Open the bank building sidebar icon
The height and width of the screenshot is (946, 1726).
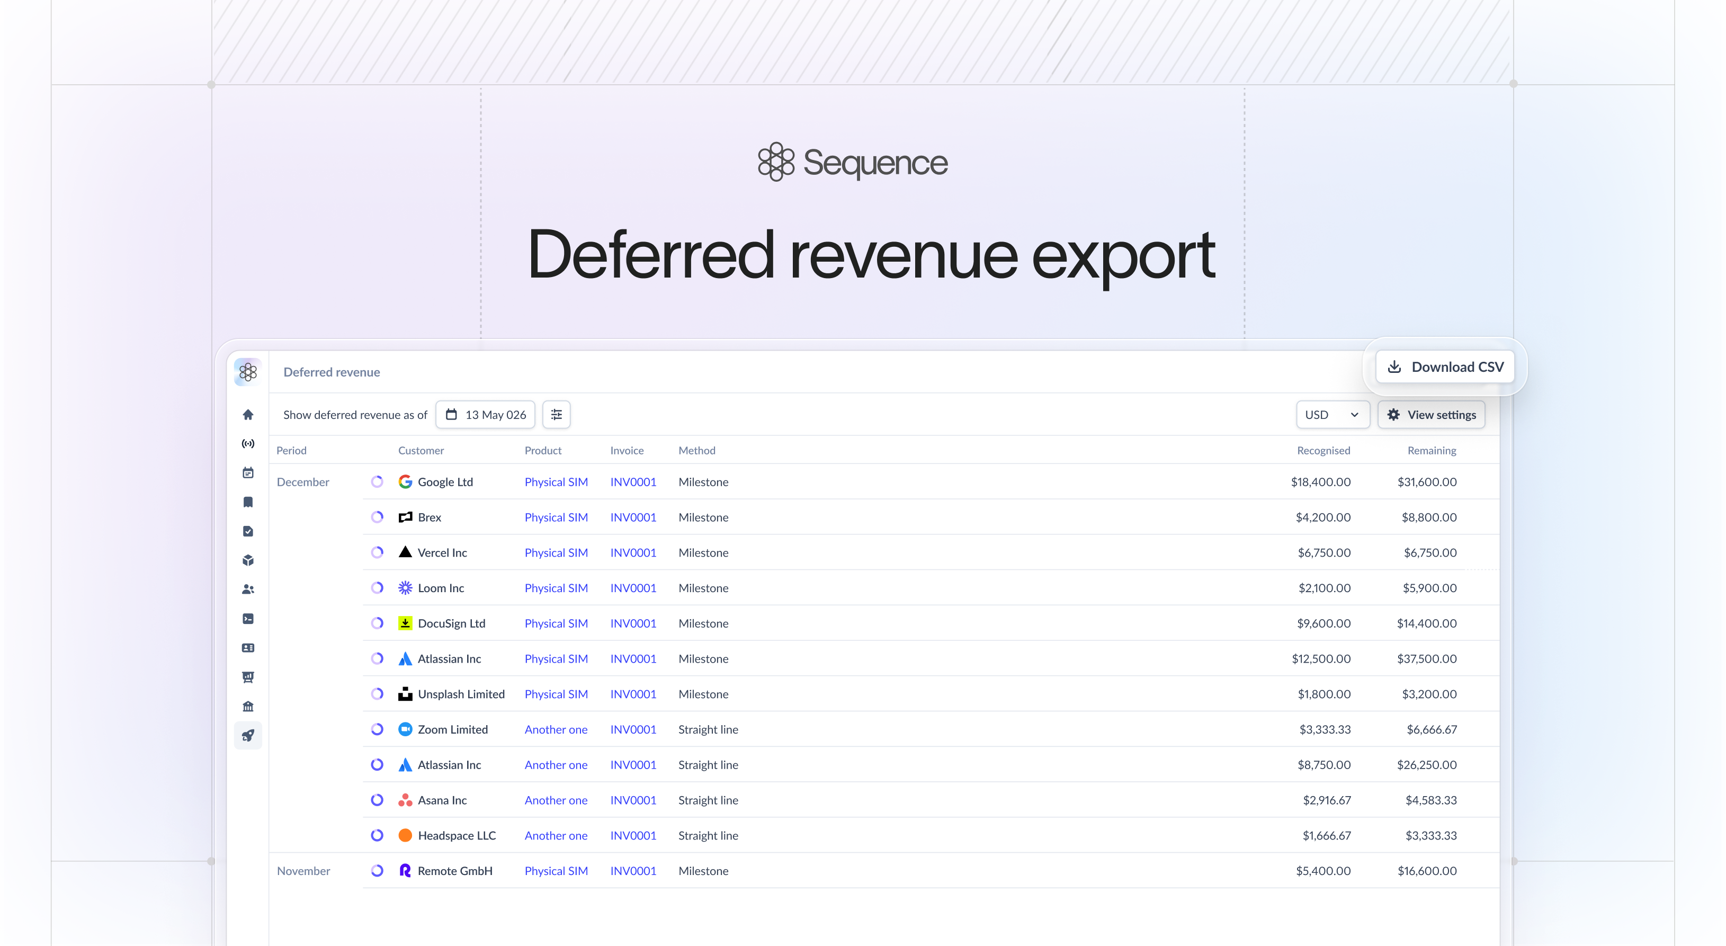(248, 706)
